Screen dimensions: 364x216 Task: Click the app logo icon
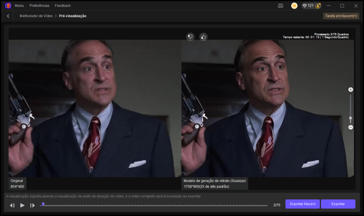8,6
